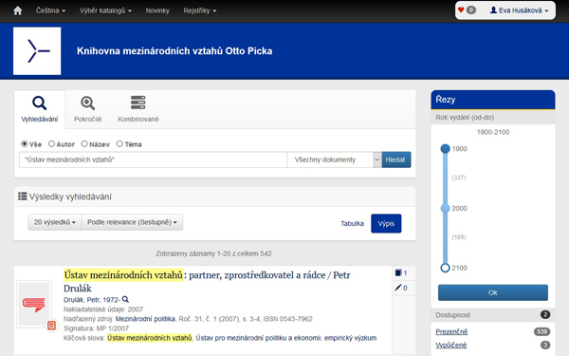The image size is (569, 356).
Task: Select the Téma radio button
Action: click(x=119, y=144)
